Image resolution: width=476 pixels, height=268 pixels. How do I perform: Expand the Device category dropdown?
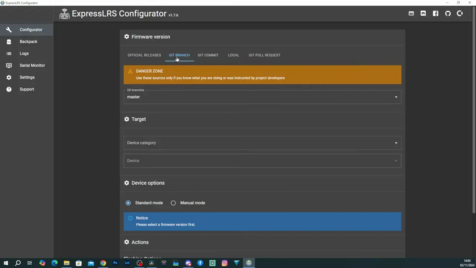(263, 143)
